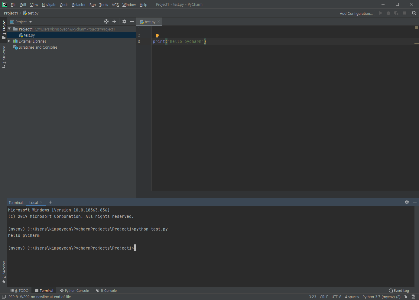Hide the Terminal panel with minus icon

[x=415, y=202]
